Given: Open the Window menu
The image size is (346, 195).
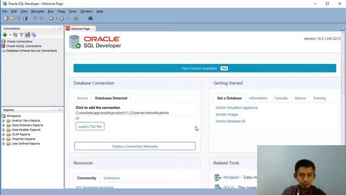Looking at the screenshot, I should (86, 11).
